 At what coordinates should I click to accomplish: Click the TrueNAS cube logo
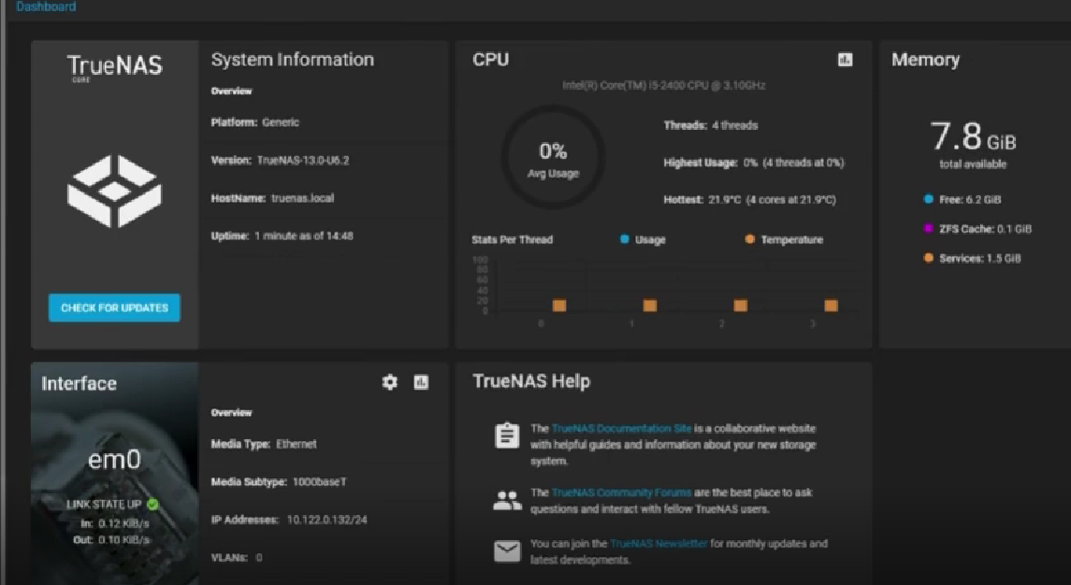click(115, 192)
